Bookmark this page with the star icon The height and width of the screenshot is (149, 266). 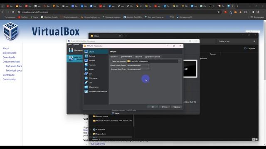pyautogui.click(x=219, y=12)
